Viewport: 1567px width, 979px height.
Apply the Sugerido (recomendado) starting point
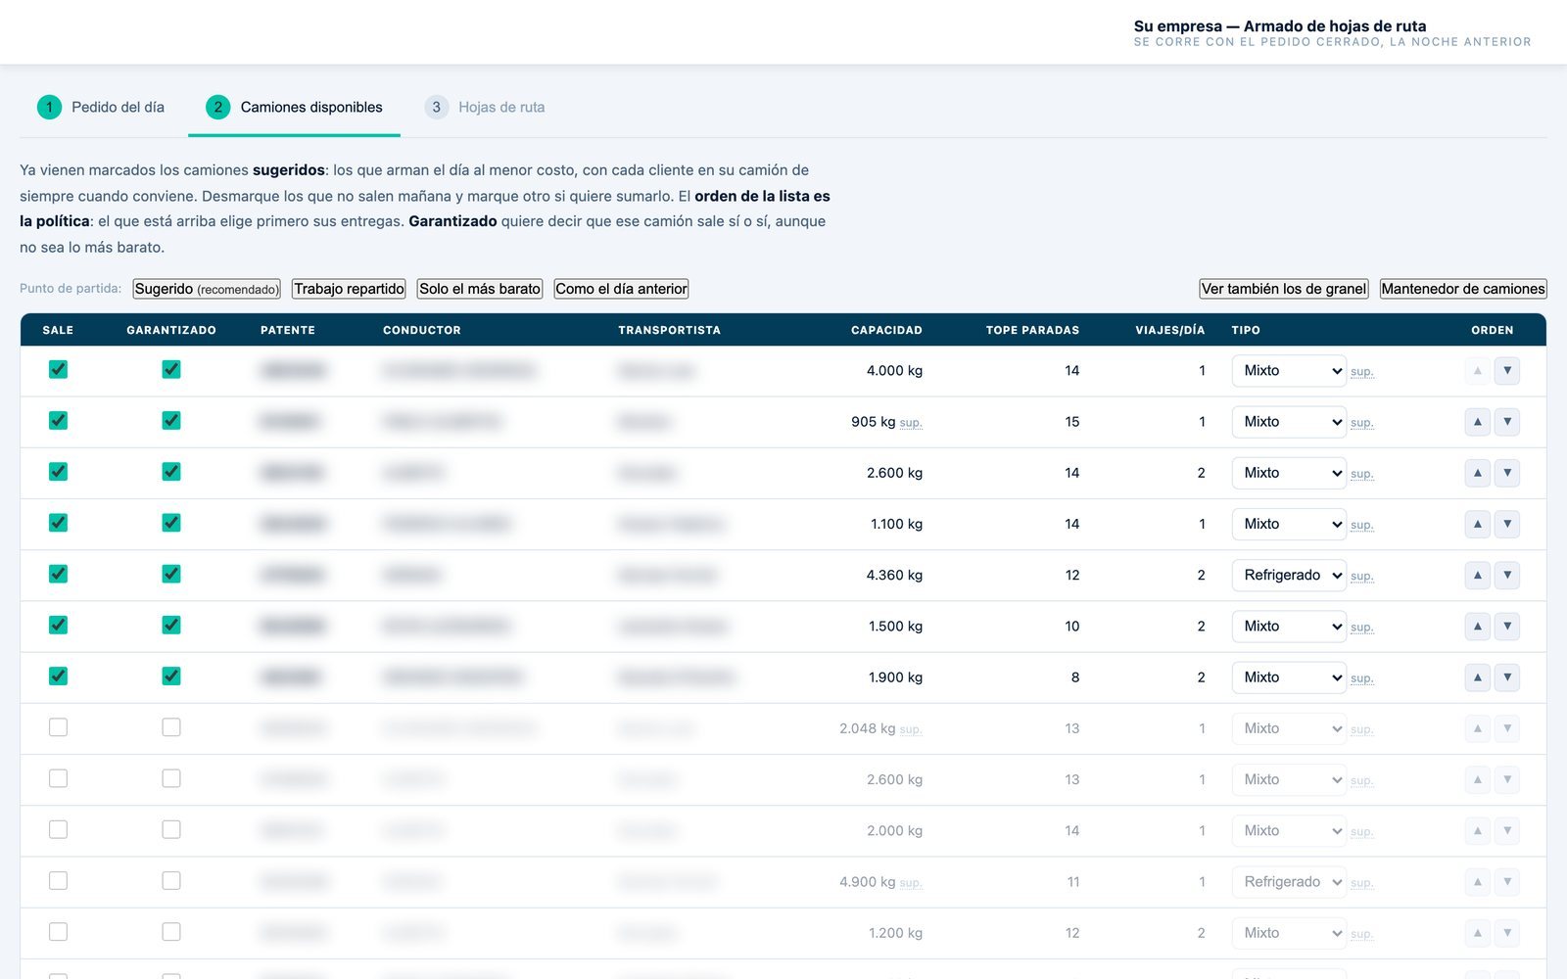pos(207,289)
